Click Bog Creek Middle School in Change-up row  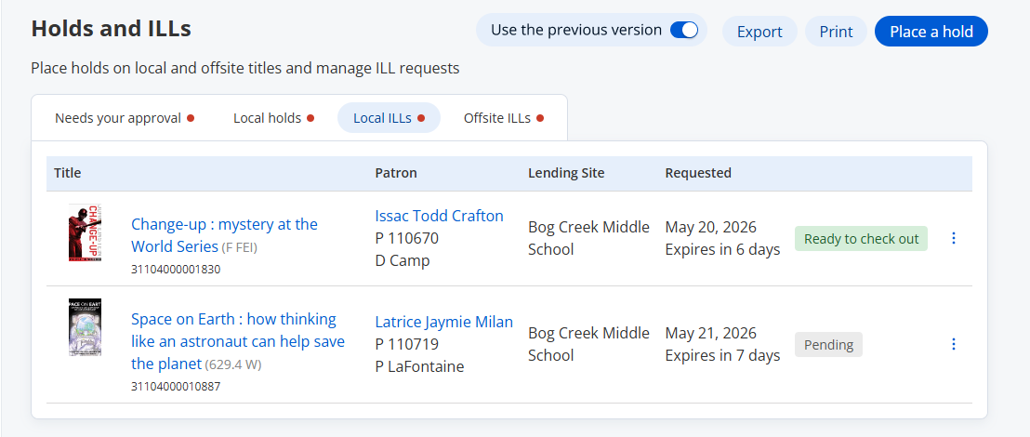click(x=588, y=238)
